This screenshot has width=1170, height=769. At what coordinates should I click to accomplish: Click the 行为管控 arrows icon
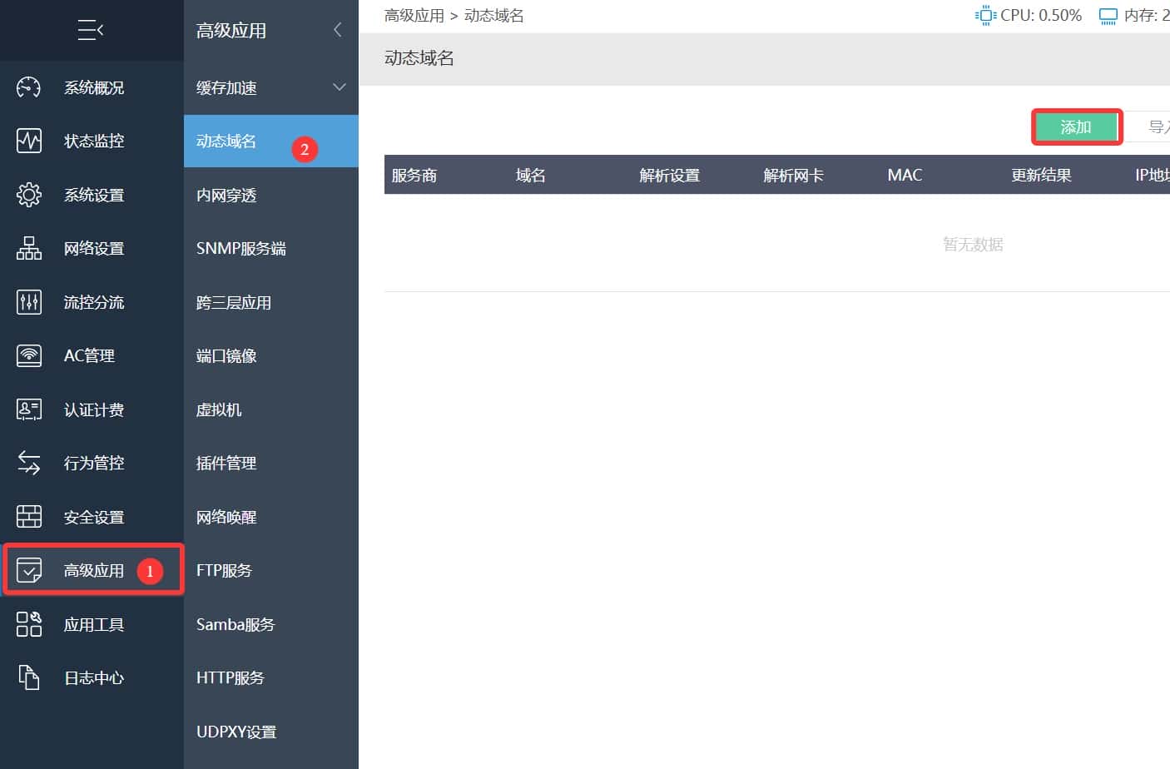point(28,463)
